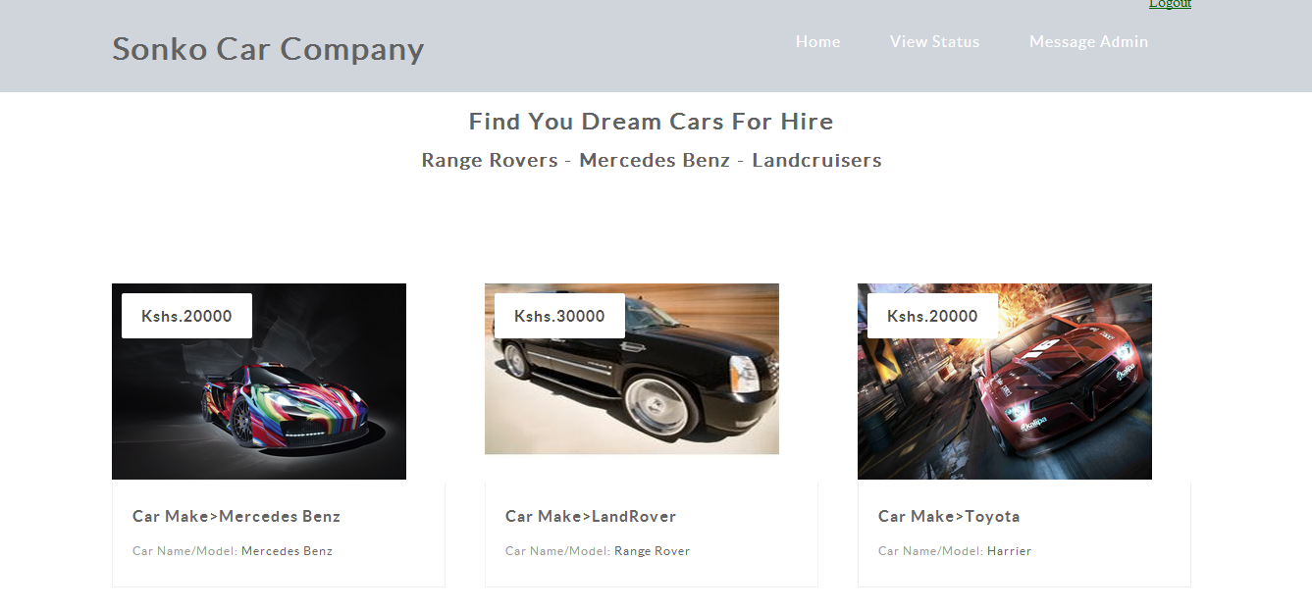Click the Find You Dream Cars For Hire heading
1312x612 pixels.
click(x=652, y=122)
